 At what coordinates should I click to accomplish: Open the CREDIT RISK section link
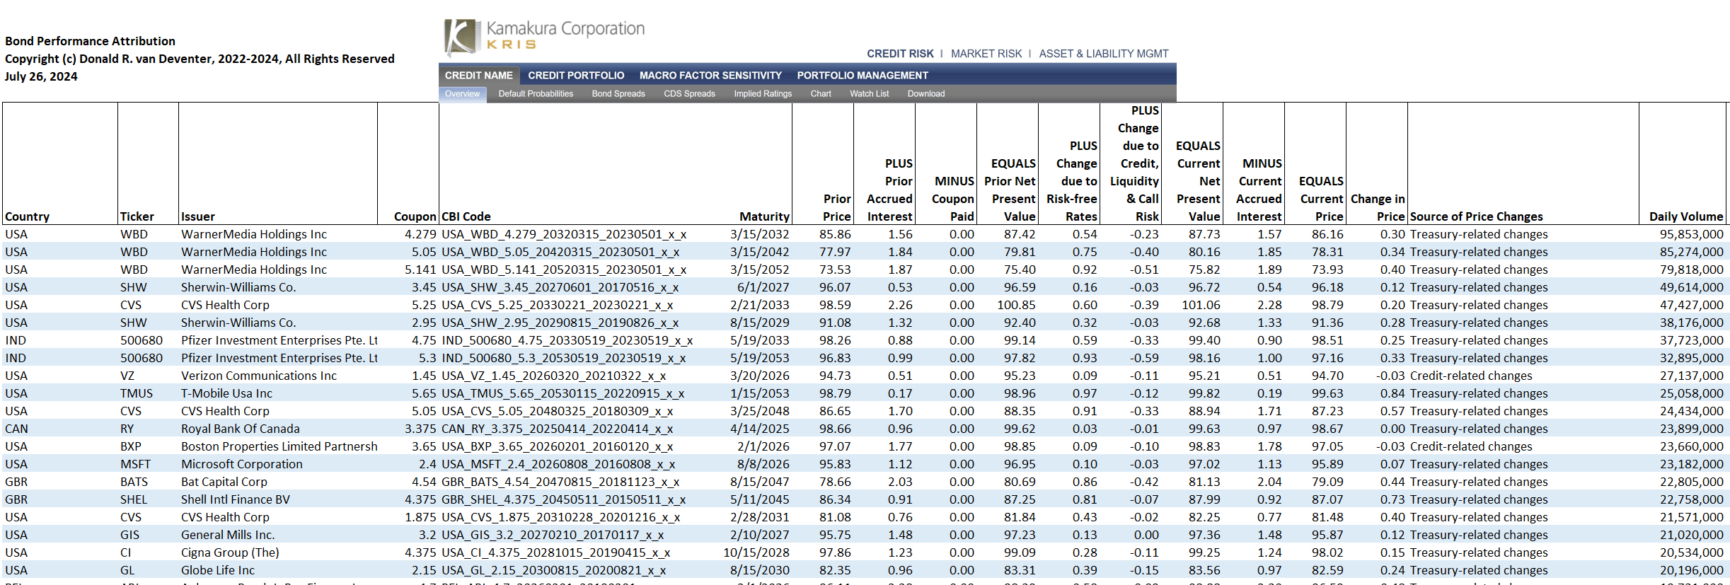pyautogui.click(x=900, y=54)
